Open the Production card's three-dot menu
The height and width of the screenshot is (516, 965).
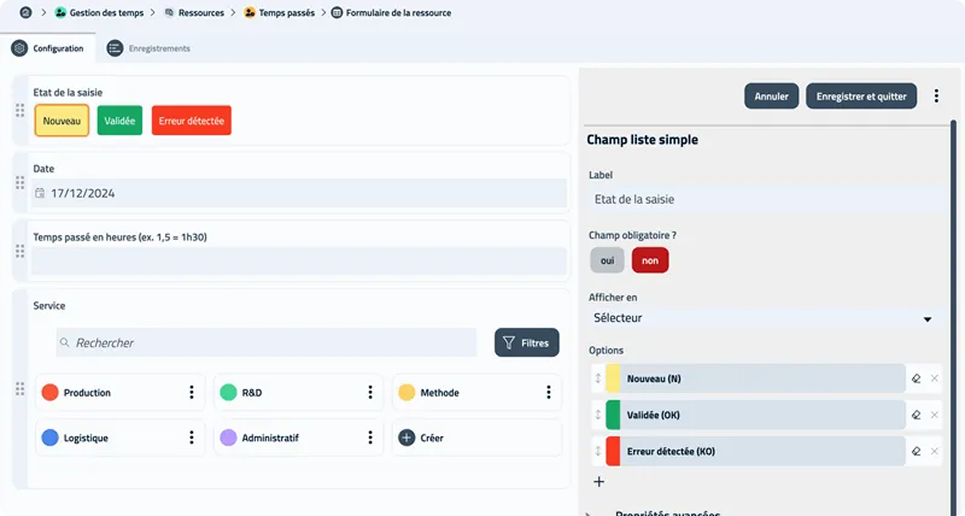point(192,392)
